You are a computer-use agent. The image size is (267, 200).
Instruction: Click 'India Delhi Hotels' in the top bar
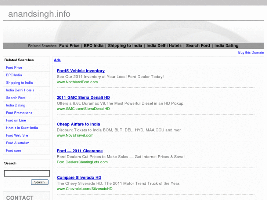(x=164, y=46)
